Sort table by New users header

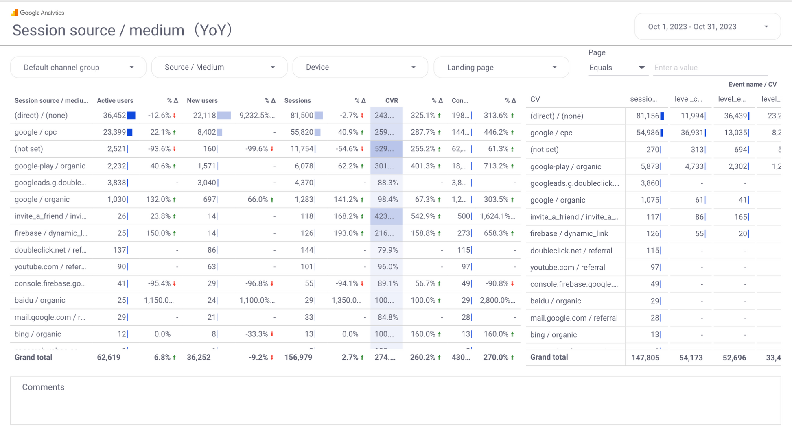[x=202, y=100]
